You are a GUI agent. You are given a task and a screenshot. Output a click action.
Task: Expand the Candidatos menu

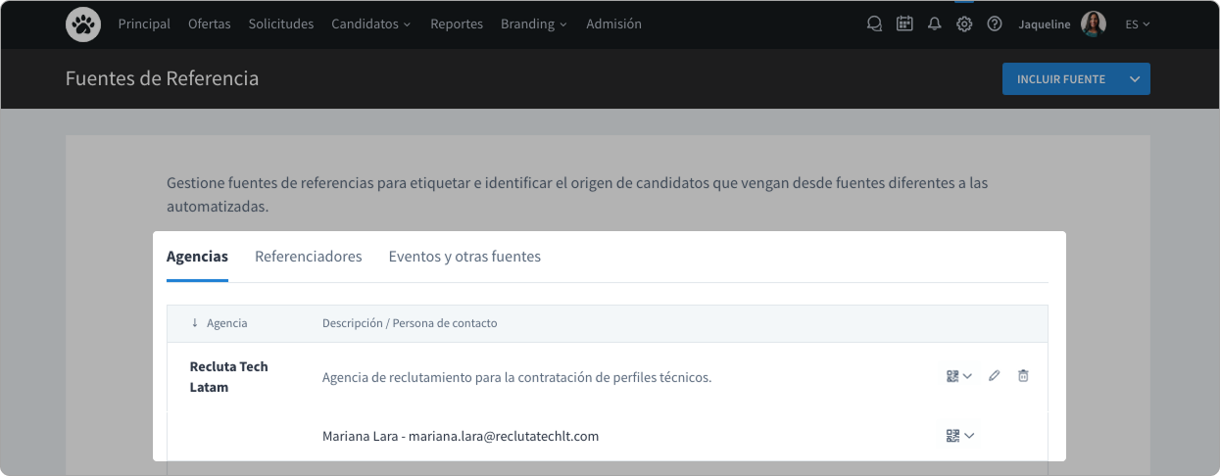370,24
